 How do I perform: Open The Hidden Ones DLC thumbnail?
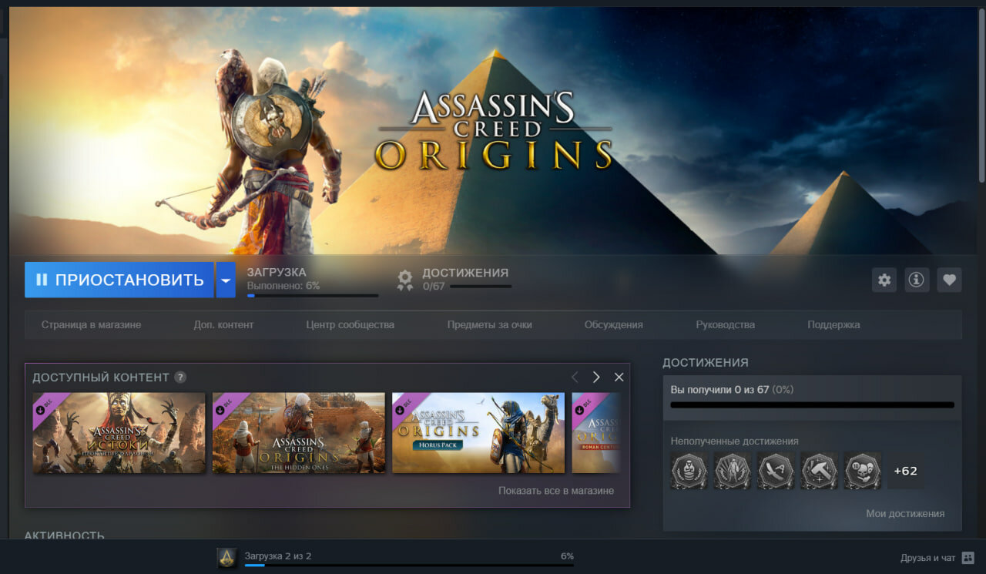tap(299, 433)
